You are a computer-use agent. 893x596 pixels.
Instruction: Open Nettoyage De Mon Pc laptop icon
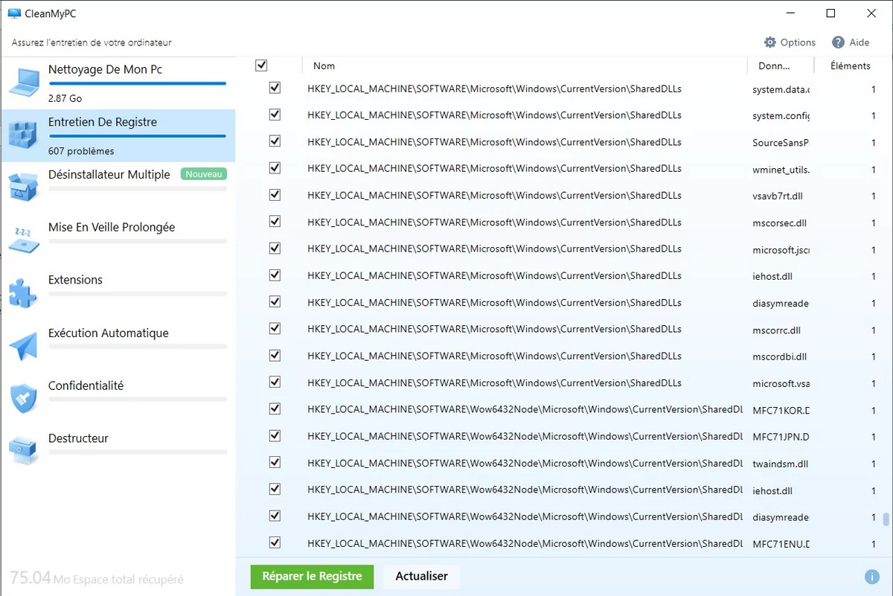click(24, 83)
